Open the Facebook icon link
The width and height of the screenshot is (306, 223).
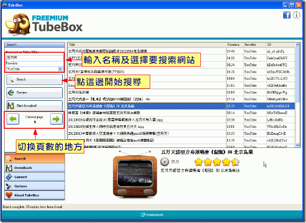[x=286, y=15]
